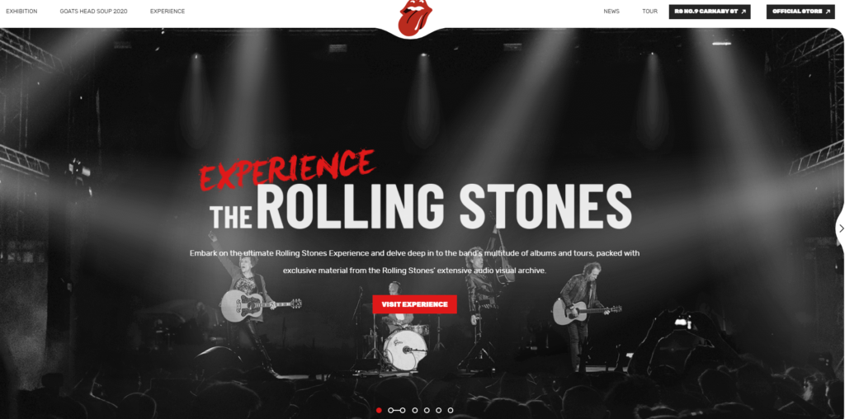Open Goats Head Soup 2020 page
Screen dimensions: 845x419
click(94, 12)
